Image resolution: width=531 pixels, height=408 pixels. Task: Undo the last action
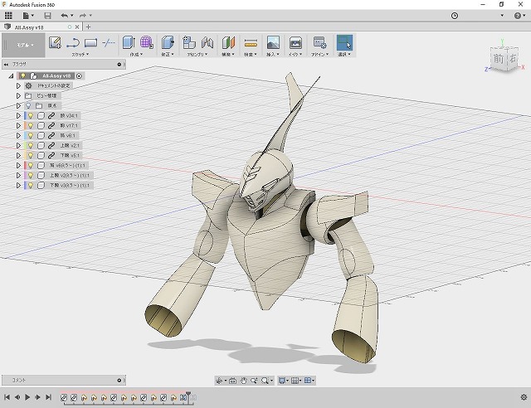click(x=65, y=15)
